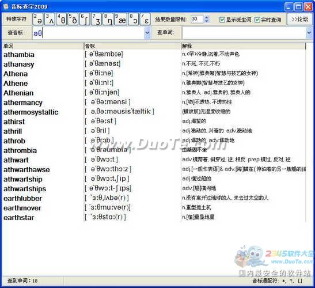Insert the ʒ special character
This screenshot has width=315, height=288.
(96, 19)
